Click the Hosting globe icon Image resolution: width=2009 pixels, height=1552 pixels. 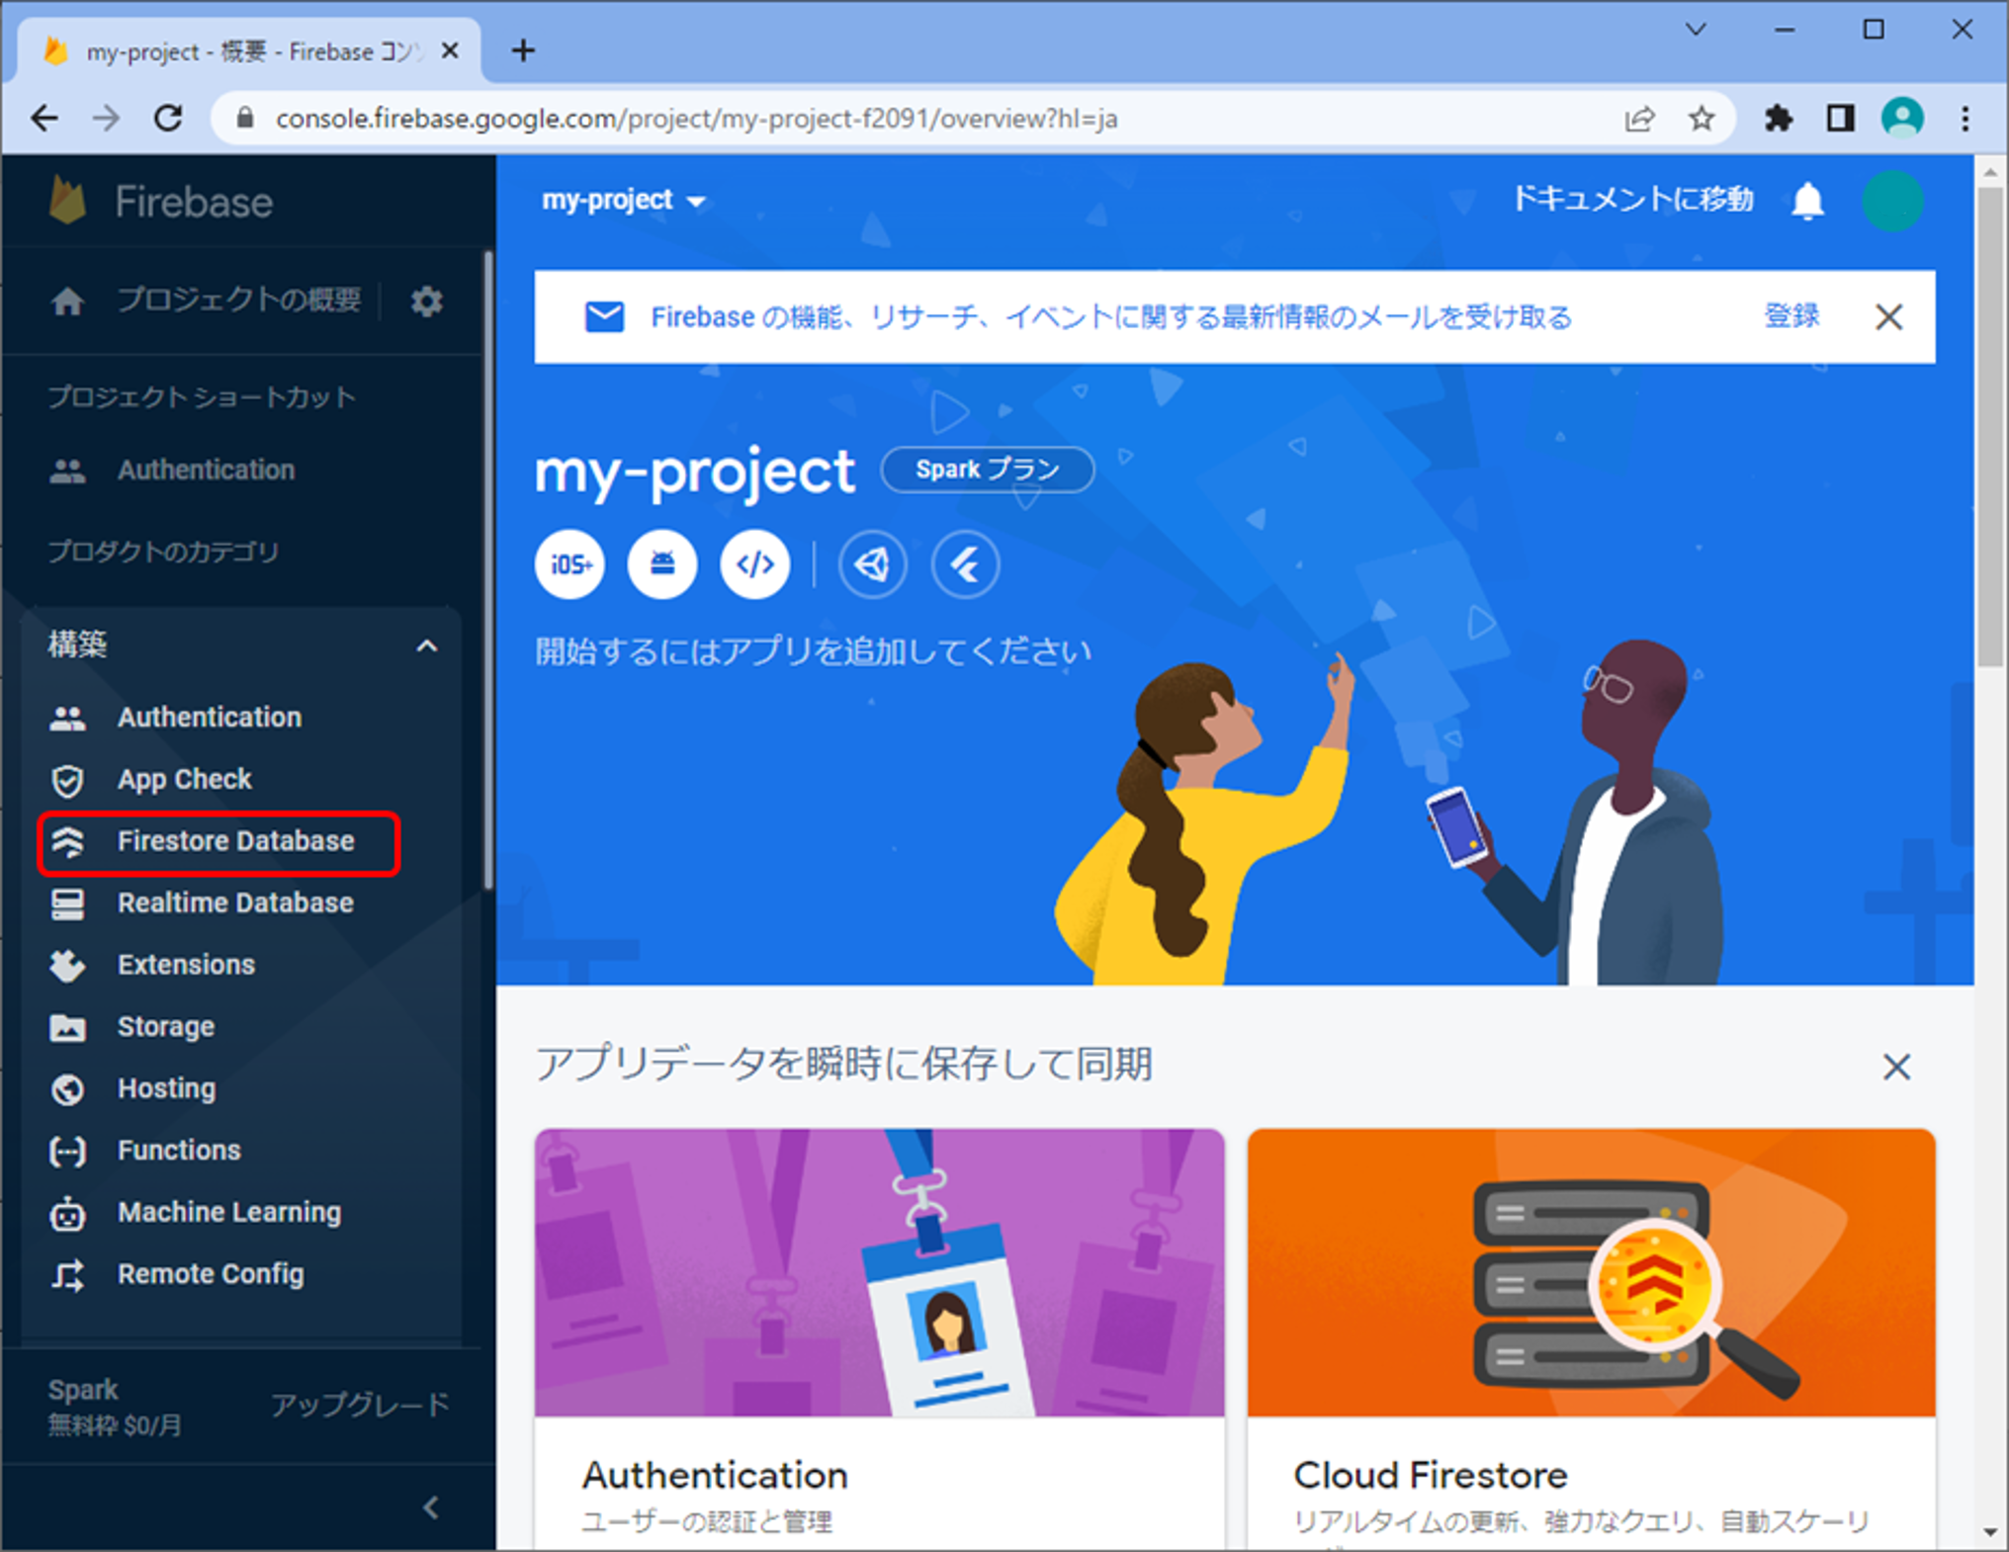pos(67,1089)
